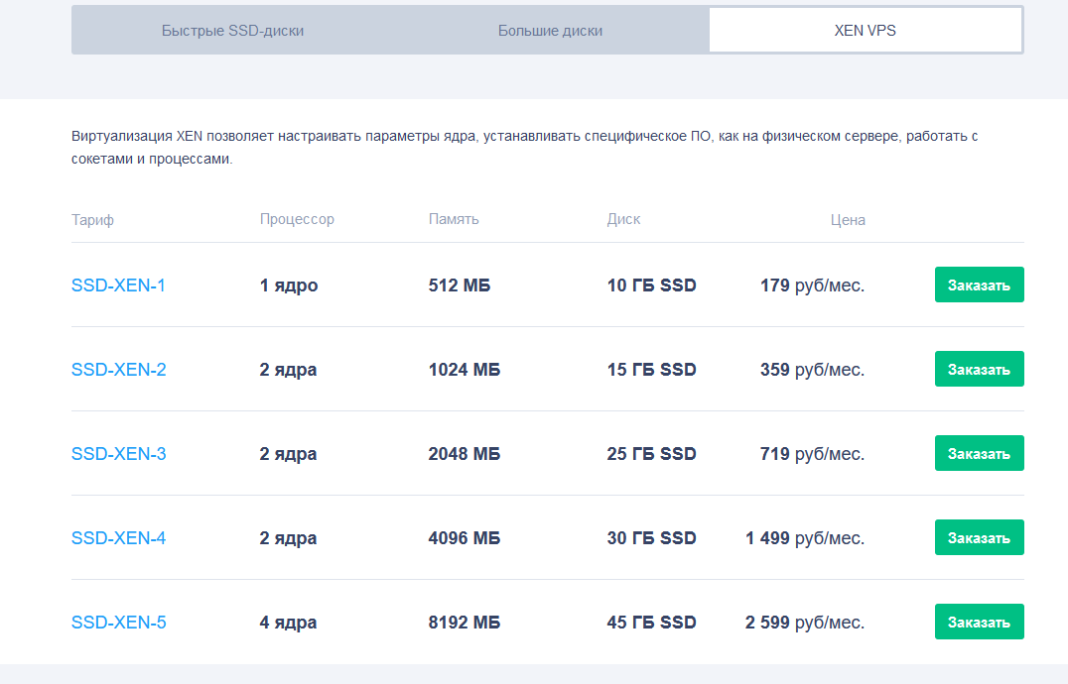Click the Цена column header

tap(848, 220)
